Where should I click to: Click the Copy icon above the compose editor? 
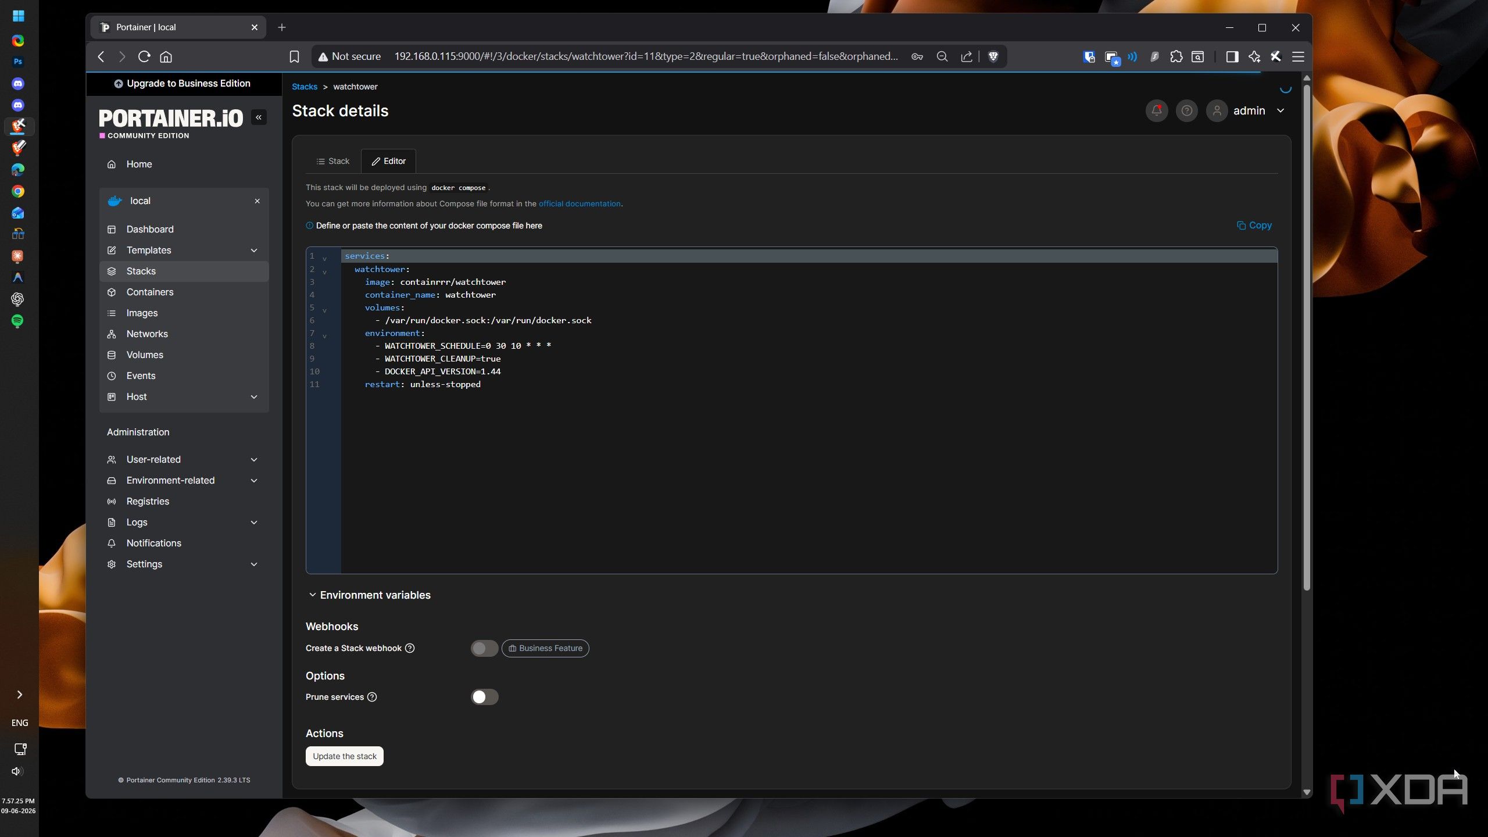(1254, 226)
